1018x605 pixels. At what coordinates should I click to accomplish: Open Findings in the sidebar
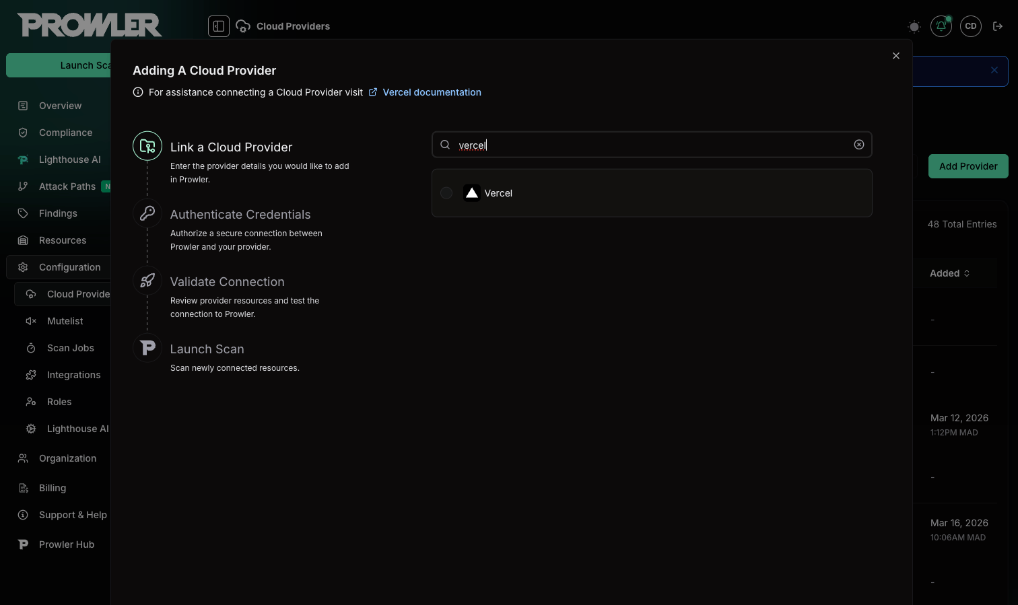58,213
